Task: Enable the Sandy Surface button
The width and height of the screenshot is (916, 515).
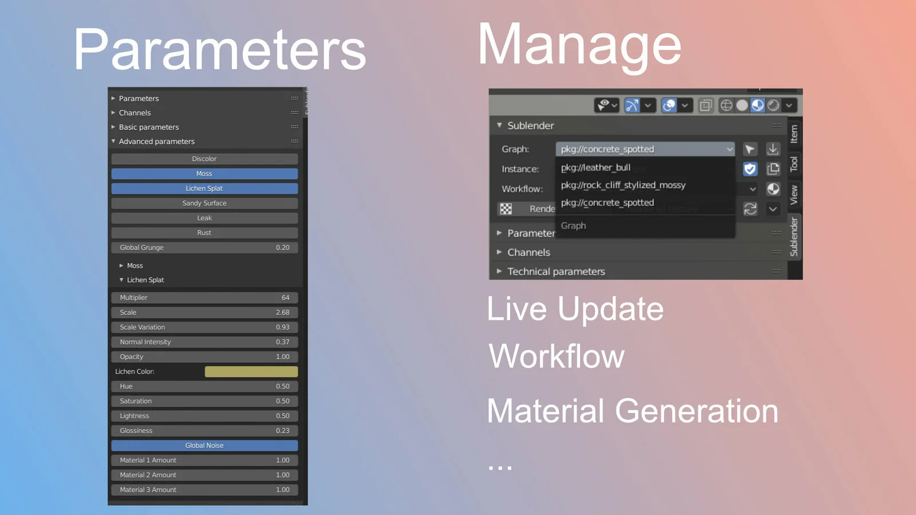Action: pyautogui.click(x=204, y=203)
